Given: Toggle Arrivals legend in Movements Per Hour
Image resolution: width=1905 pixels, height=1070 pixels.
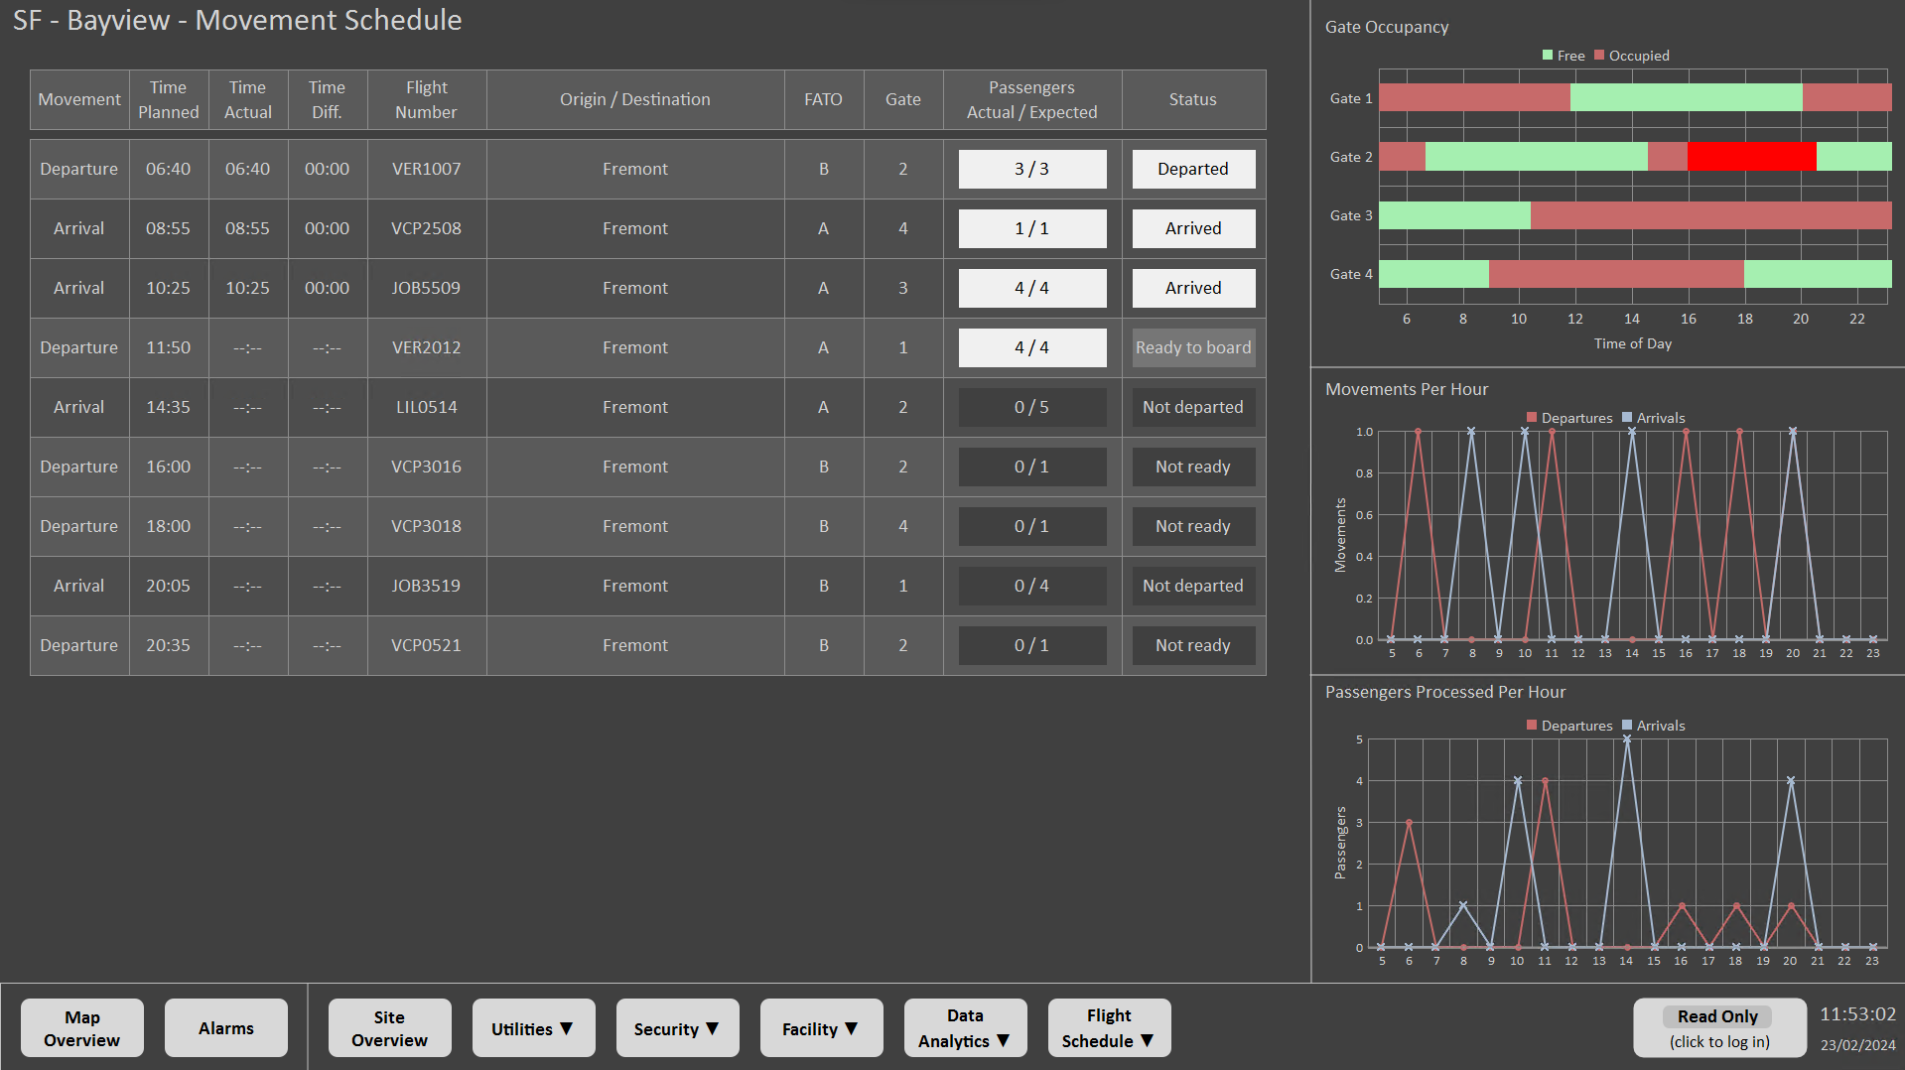Looking at the screenshot, I should tap(1654, 418).
